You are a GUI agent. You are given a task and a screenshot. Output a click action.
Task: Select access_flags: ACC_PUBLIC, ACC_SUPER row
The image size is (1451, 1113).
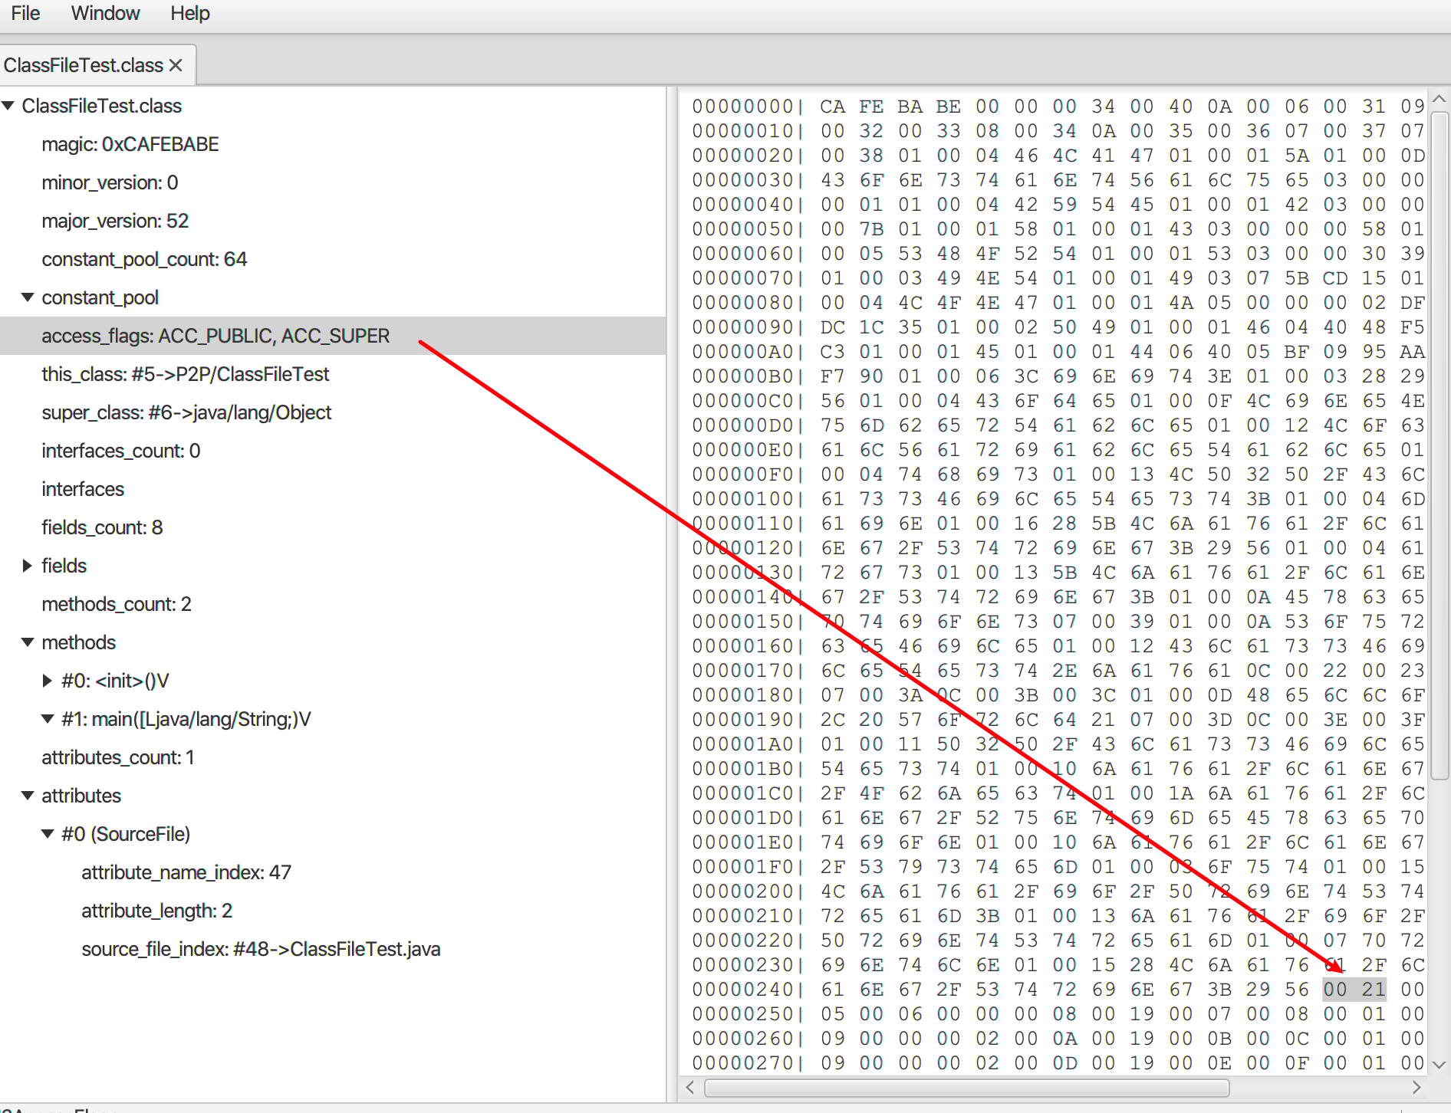pyautogui.click(x=333, y=336)
